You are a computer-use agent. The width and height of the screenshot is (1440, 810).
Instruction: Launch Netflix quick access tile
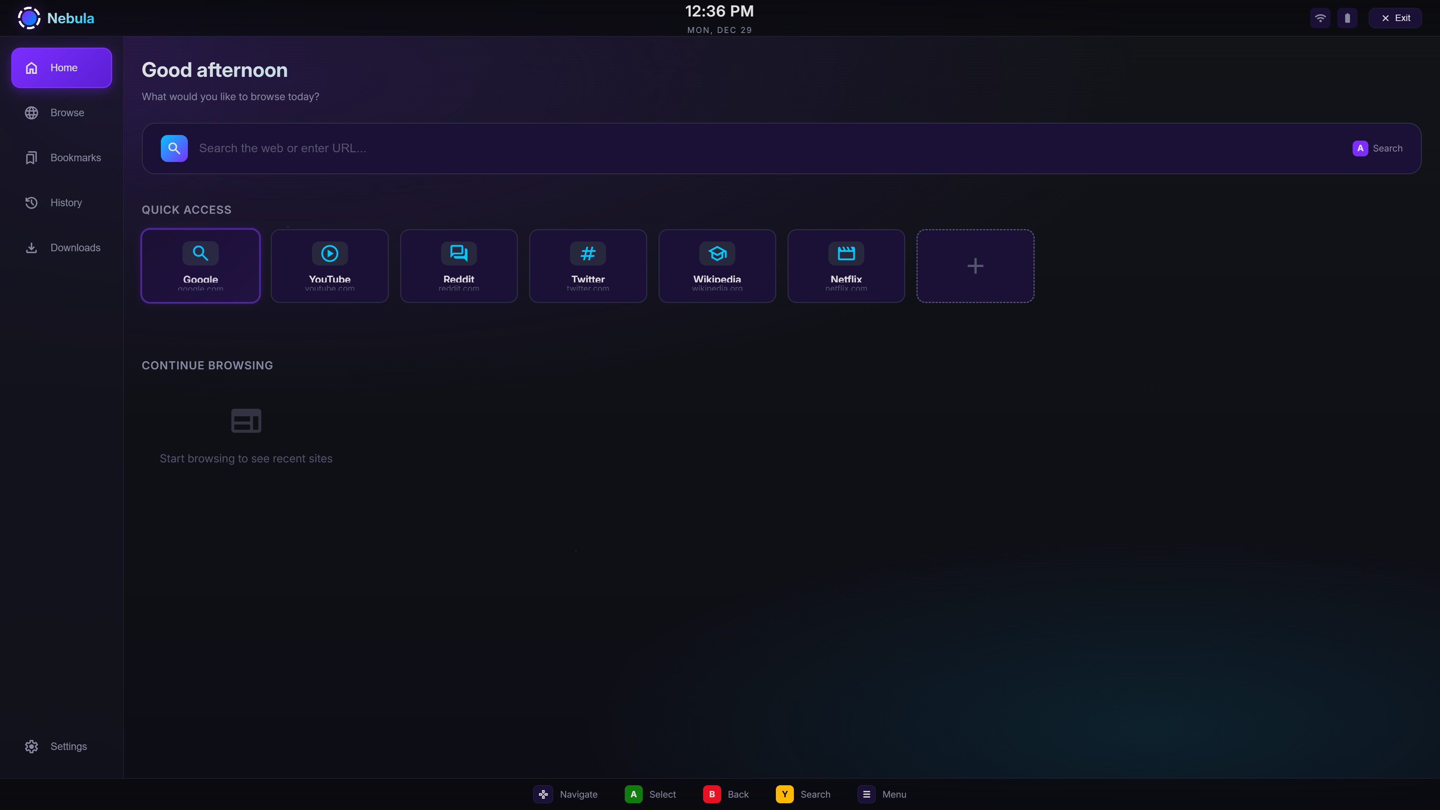tap(846, 265)
